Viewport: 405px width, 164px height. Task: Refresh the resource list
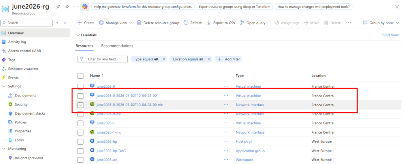click(x=193, y=23)
